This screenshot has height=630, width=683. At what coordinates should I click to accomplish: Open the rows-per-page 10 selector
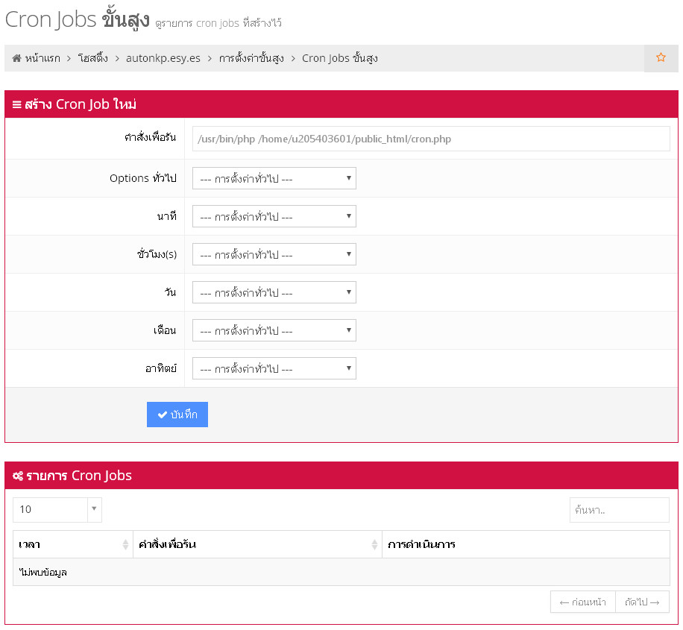coord(57,509)
